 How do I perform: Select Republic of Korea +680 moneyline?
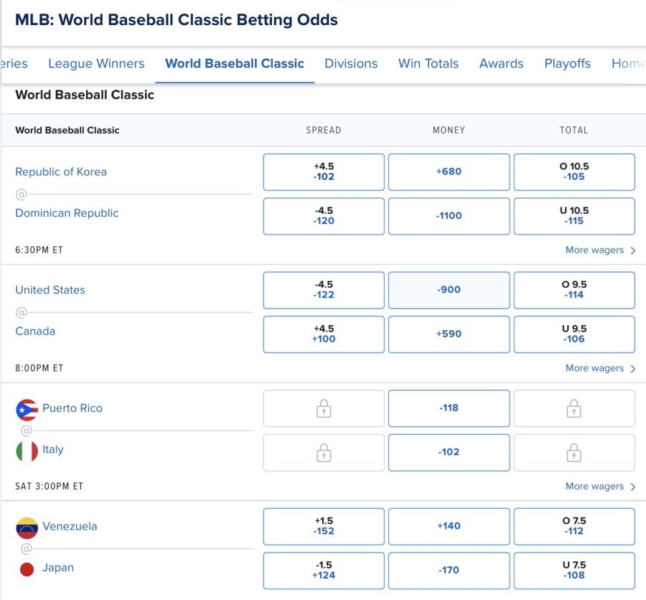449,172
